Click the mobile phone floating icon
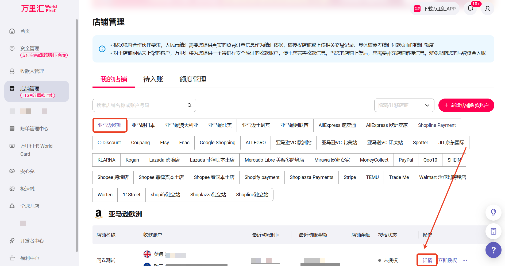 (x=493, y=231)
